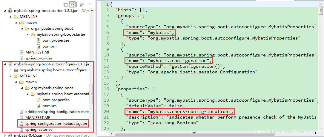
Task: Select spring-configuration-metadata.json in the tree
Action: click(x=56, y=123)
